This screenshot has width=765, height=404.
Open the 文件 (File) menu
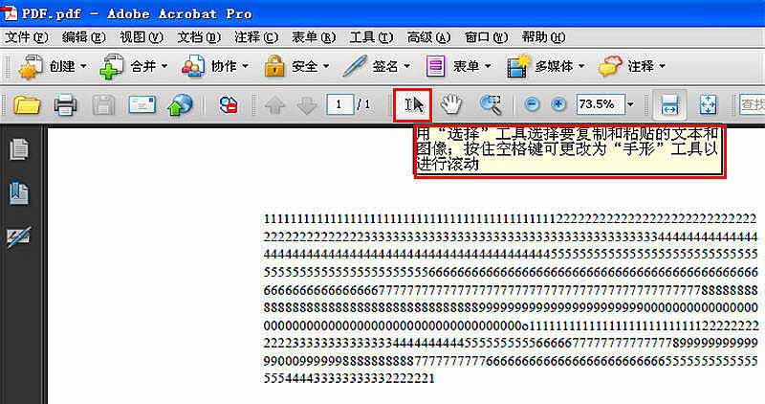point(27,37)
